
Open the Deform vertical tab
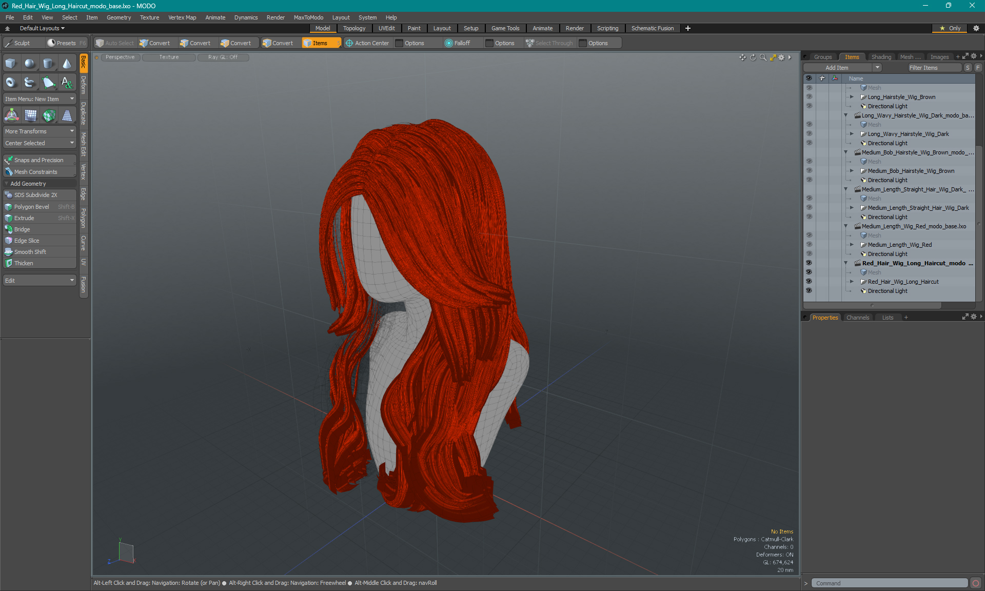[x=84, y=85]
